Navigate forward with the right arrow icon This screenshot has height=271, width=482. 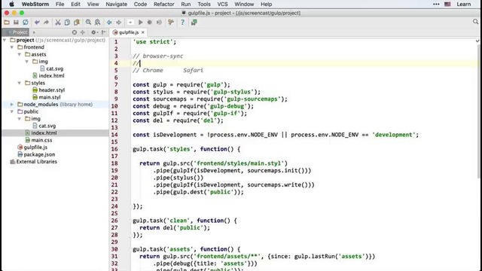pos(118,23)
